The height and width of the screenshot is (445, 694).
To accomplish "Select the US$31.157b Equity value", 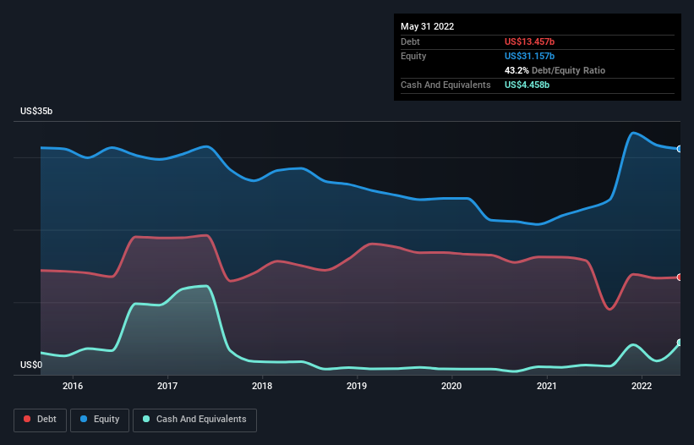I will click(529, 56).
